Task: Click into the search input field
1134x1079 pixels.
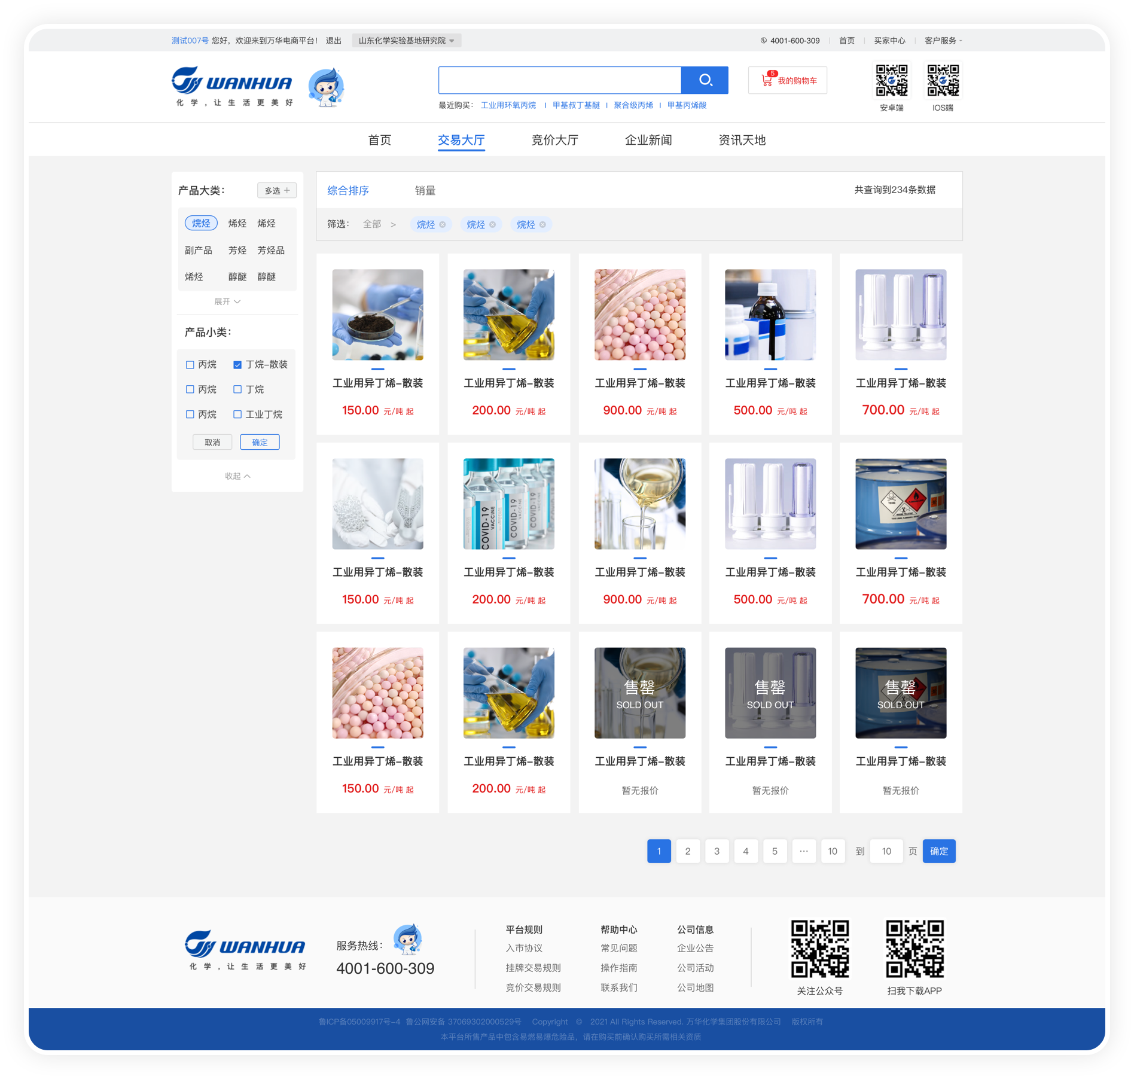Action: (x=559, y=80)
